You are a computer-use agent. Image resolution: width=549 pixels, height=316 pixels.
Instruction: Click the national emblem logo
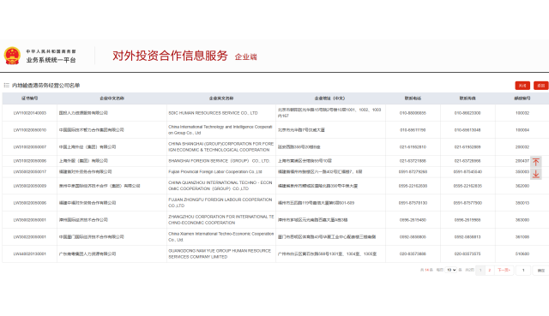(x=12, y=56)
